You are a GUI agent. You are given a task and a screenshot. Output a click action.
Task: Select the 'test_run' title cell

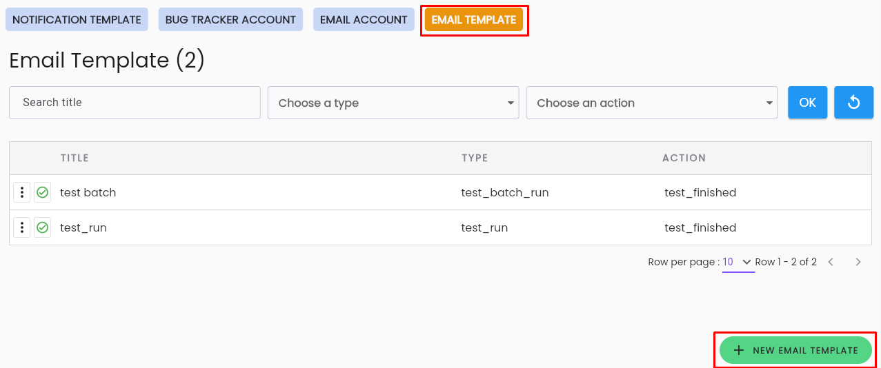point(83,227)
